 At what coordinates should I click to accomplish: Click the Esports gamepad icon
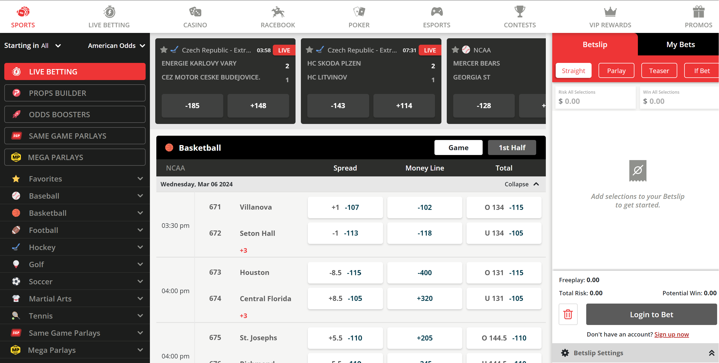(x=437, y=12)
